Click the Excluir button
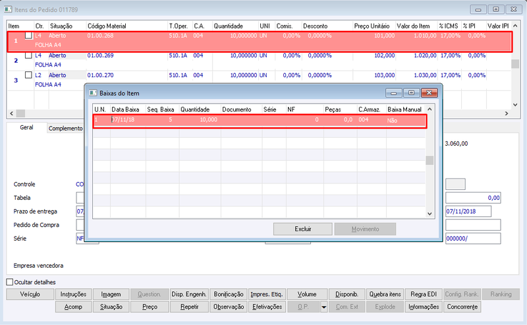This screenshot has width=527, height=325. [x=303, y=229]
